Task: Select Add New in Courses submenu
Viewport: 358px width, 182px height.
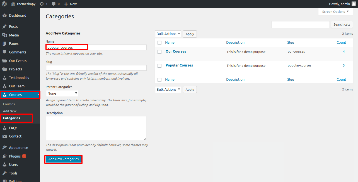Action: pos(10,111)
